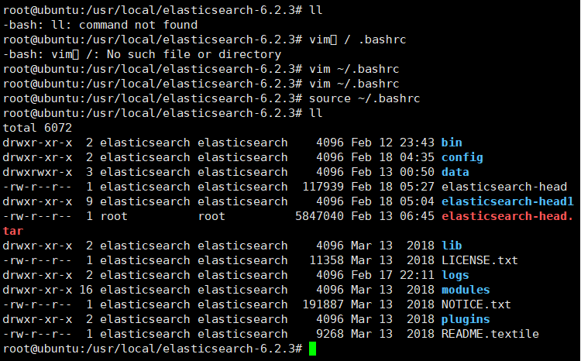Click the timestamp 06:45 on tar archive row

pos(417,216)
